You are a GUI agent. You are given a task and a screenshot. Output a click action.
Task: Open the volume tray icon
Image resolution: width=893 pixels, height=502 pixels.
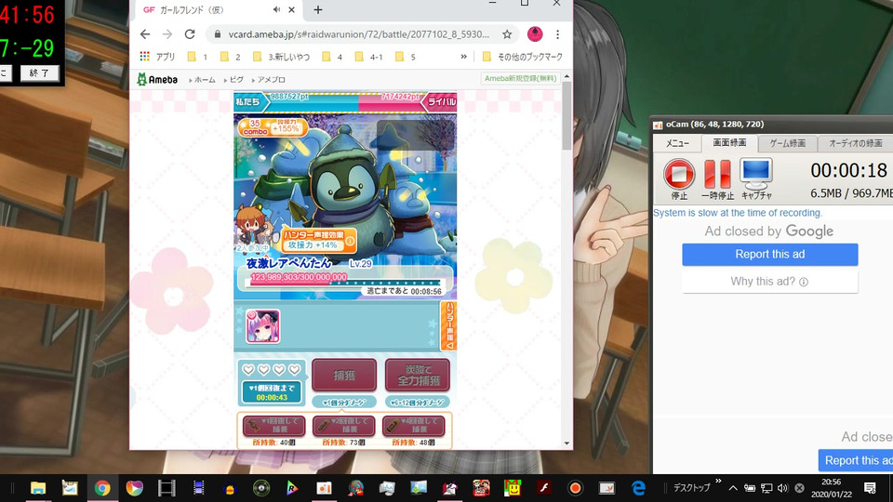tap(782, 488)
